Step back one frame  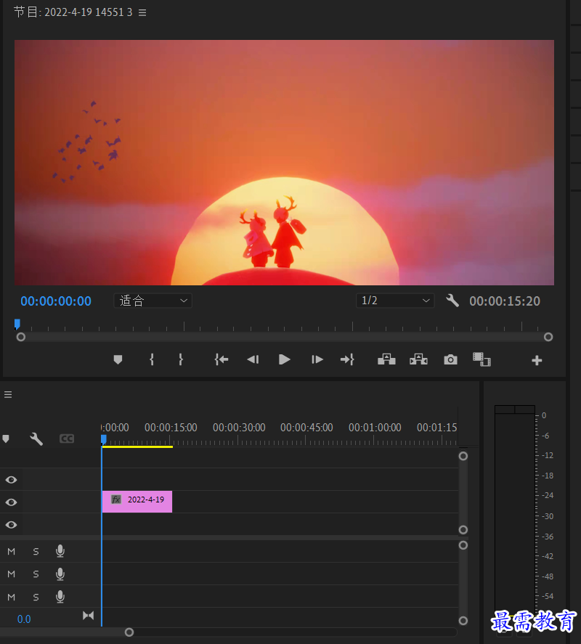pyautogui.click(x=253, y=360)
